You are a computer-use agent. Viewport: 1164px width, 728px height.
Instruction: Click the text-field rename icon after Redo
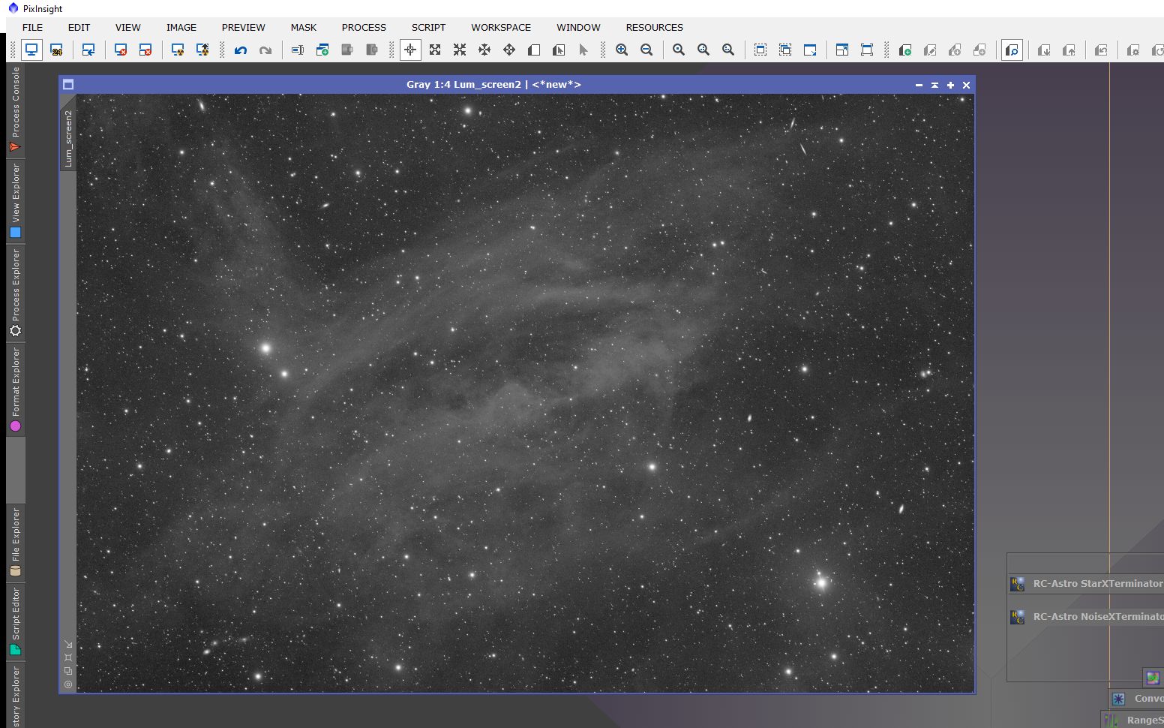298,50
